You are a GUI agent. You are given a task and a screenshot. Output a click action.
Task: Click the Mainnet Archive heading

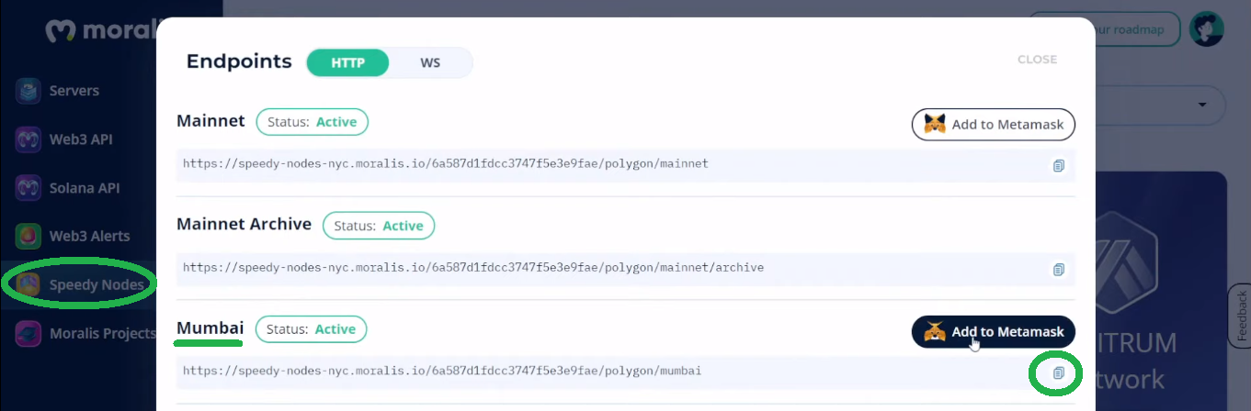245,224
